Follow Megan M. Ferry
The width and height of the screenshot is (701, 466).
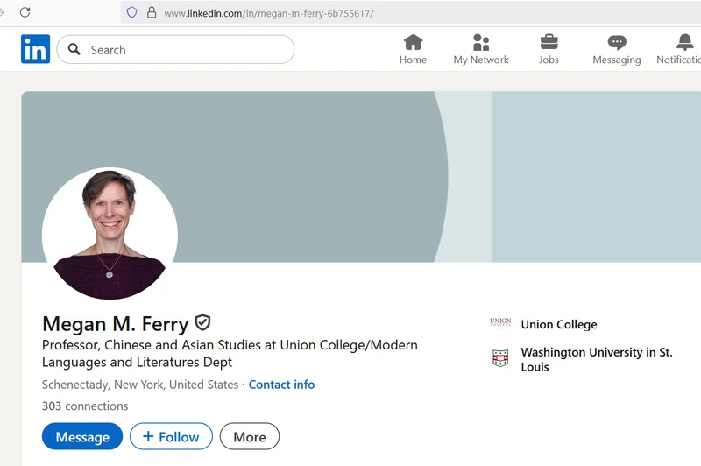[x=171, y=436]
